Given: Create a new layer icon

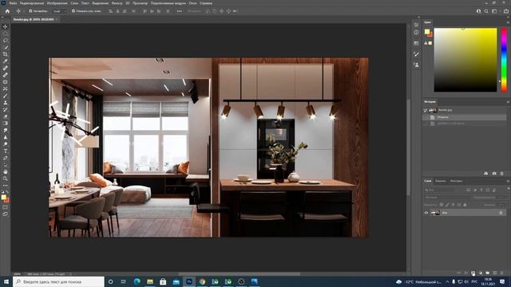Looking at the screenshot, I should click(495, 273).
